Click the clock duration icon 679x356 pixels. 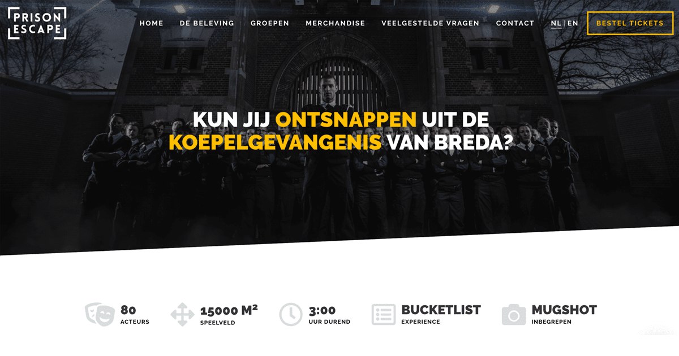point(291,315)
